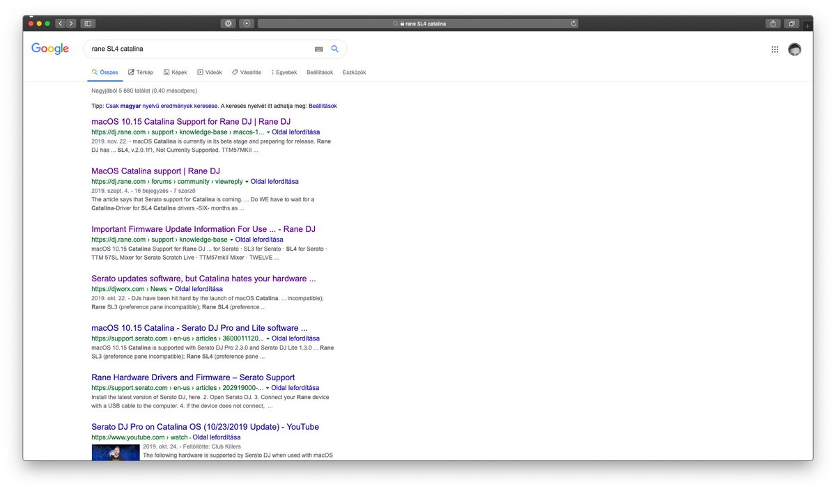
Task: Click Oldal lefordítása for viewreply result
Action: point(274,182)
